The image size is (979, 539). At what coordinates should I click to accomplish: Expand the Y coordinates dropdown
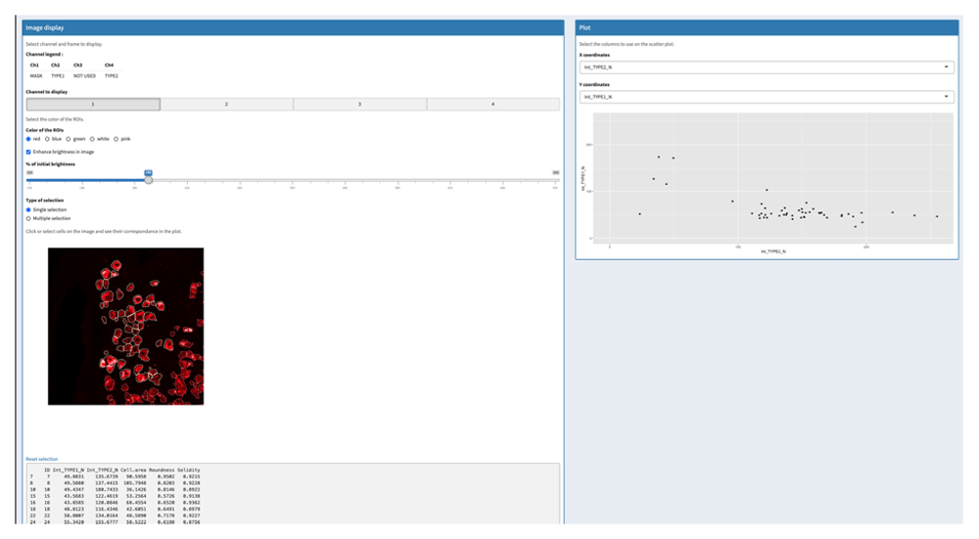[766, 97]
